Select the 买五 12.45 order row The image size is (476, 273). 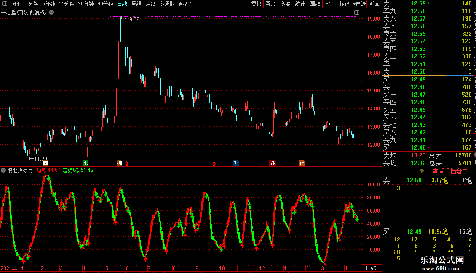[428, 110]
